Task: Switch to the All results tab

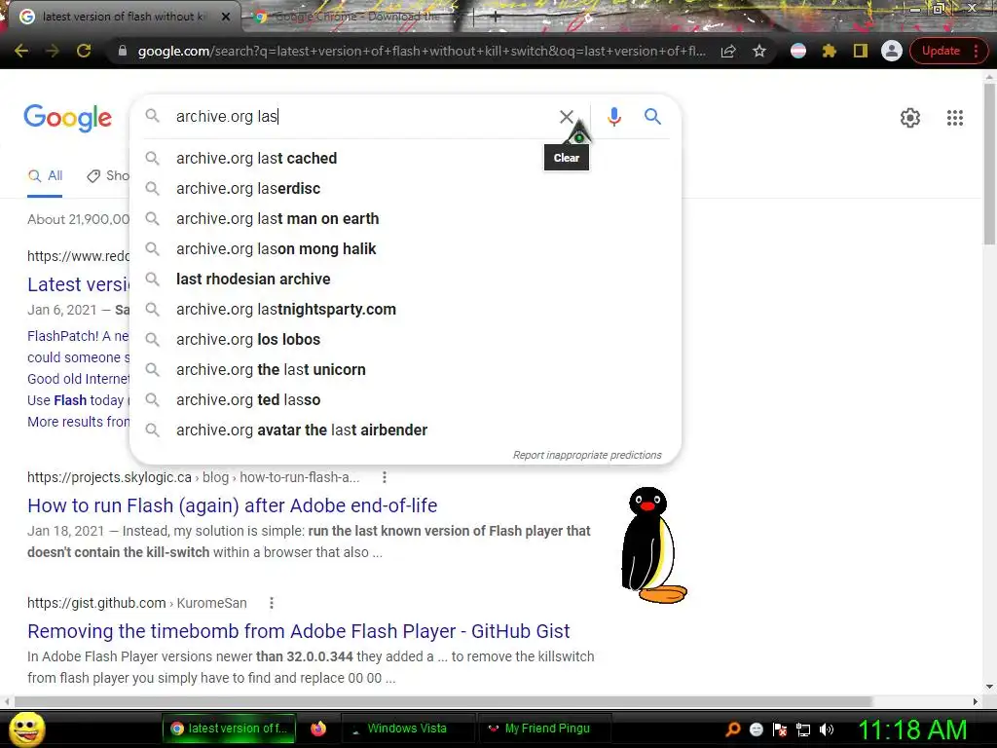Action: 45,176
